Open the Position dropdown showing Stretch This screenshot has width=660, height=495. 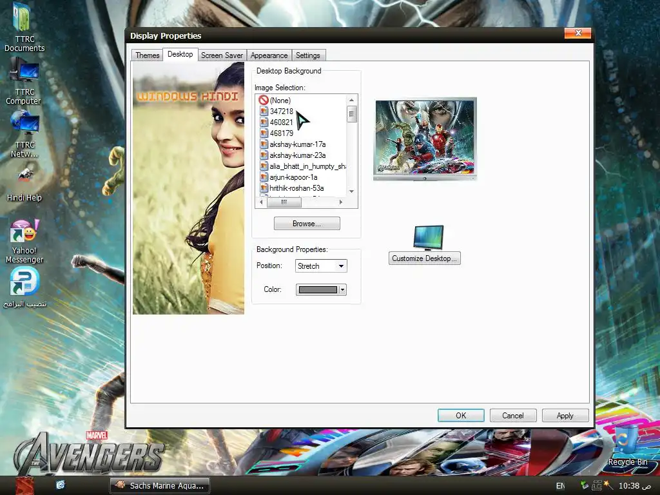pos(321,266)
